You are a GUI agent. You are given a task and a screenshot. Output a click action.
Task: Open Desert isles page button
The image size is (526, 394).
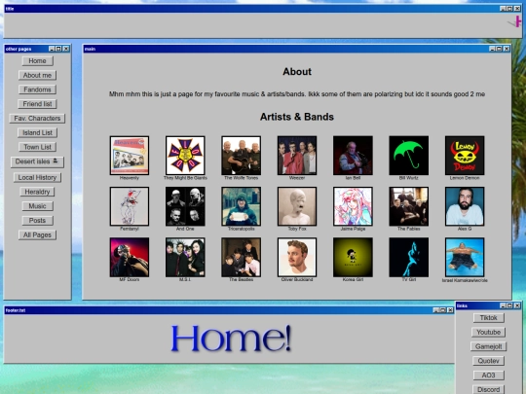[x=37, y=161]
